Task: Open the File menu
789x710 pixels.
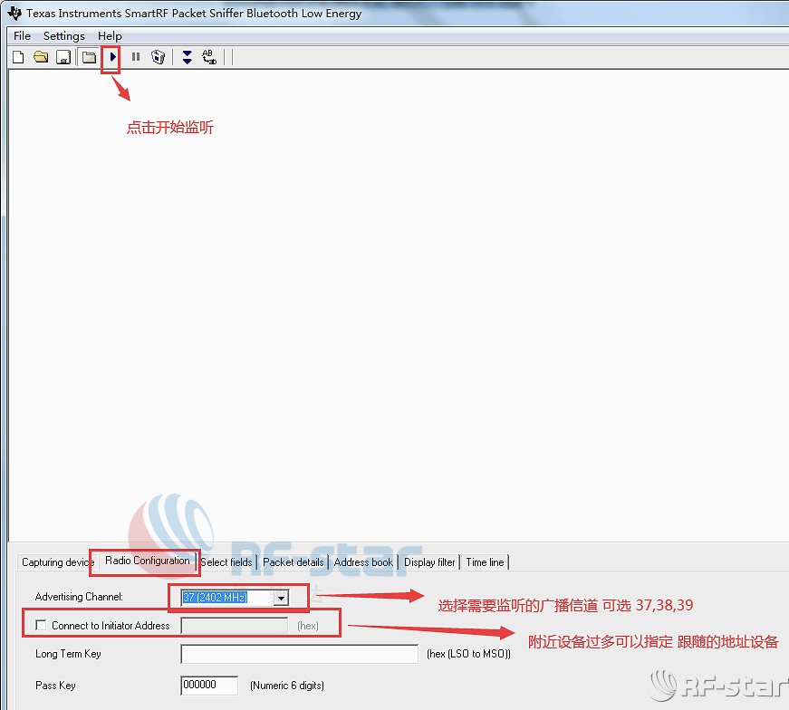Action: pyautogui.click(x=22, y=35)
